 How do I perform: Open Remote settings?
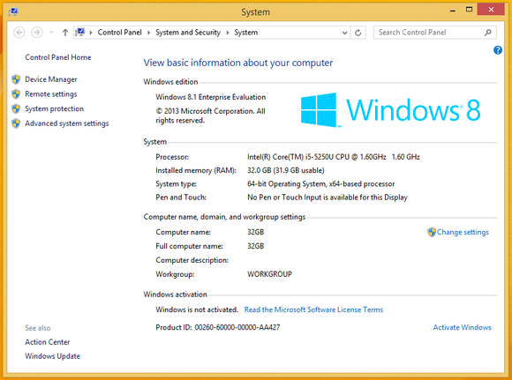point(51,94)
